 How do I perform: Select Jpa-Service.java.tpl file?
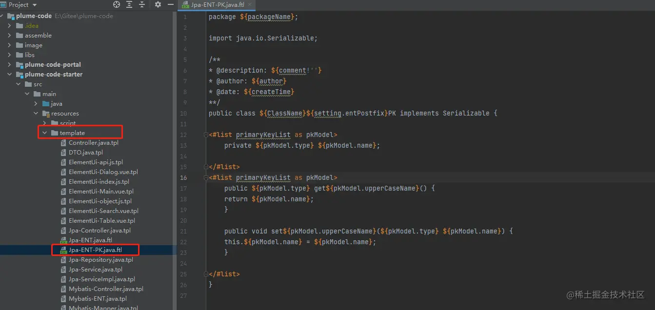96,270
